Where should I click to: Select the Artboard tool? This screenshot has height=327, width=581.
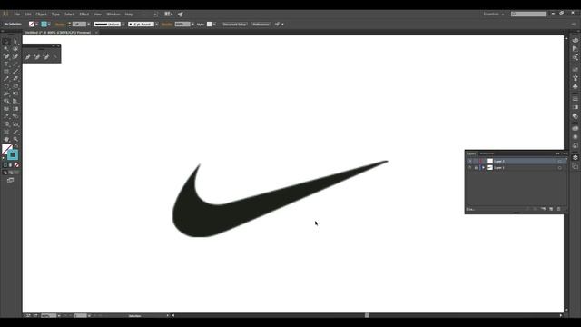(6, 132)
